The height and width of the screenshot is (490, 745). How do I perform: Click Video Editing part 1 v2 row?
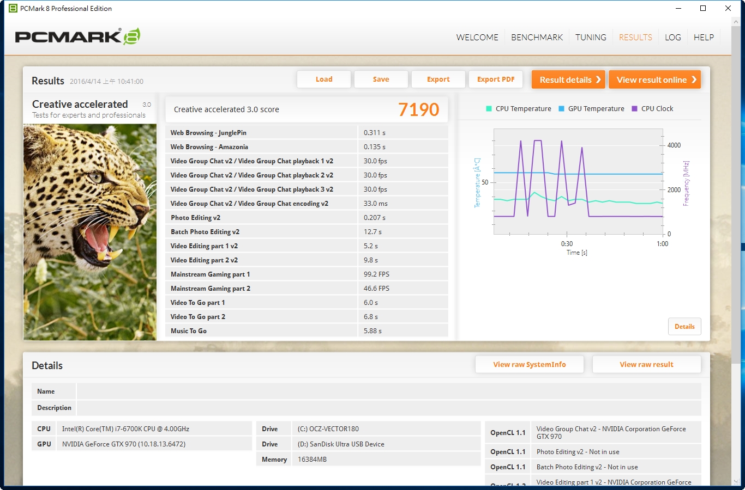pos(307,246)
